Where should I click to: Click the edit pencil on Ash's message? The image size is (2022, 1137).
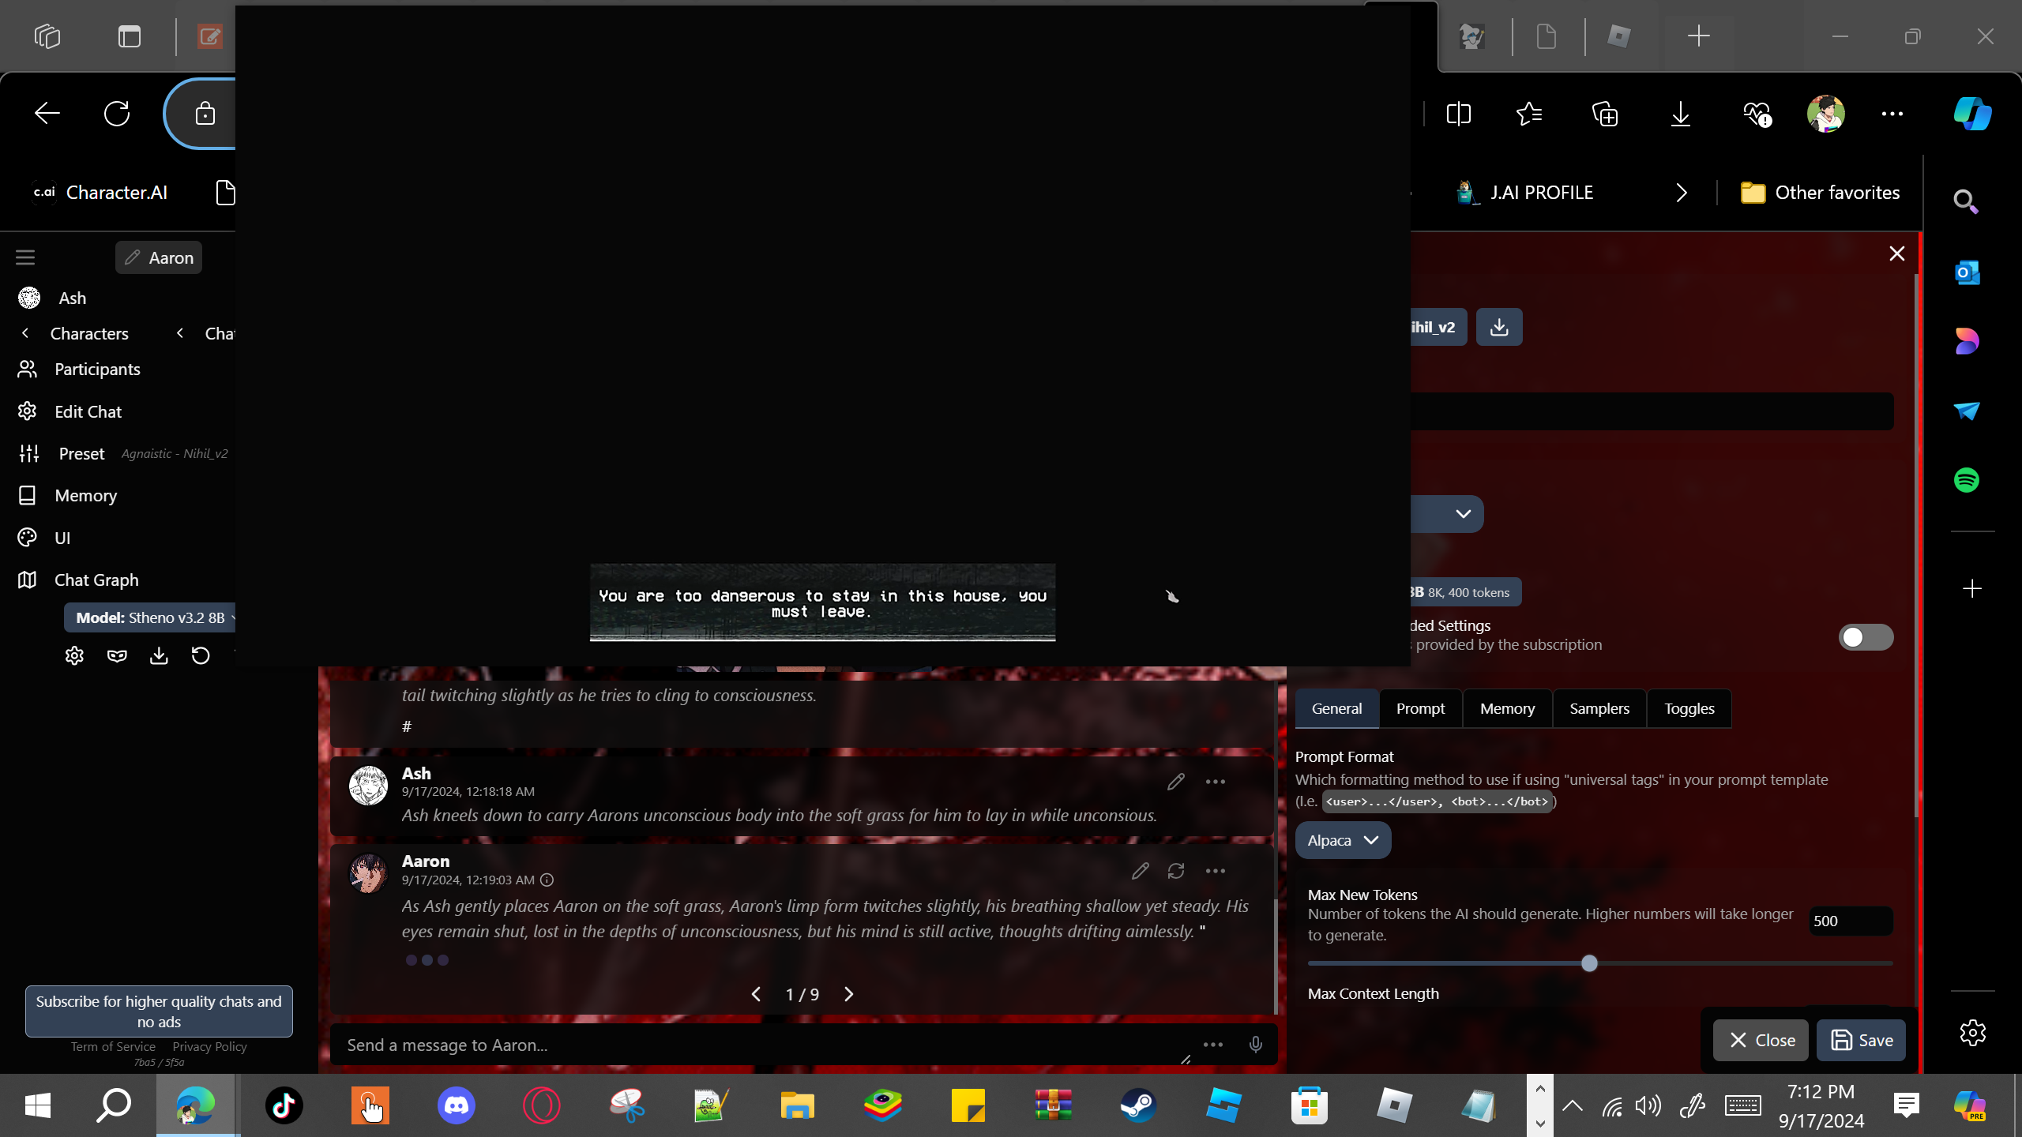[x=1176, y=782]
